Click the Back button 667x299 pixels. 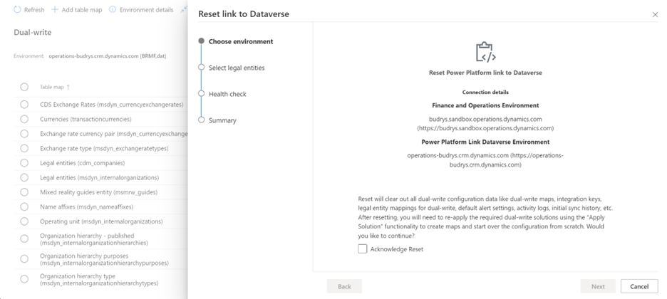pos(344,286)
